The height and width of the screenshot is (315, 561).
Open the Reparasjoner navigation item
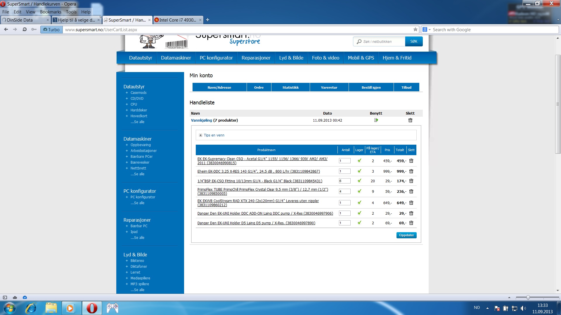click(256, 58)
